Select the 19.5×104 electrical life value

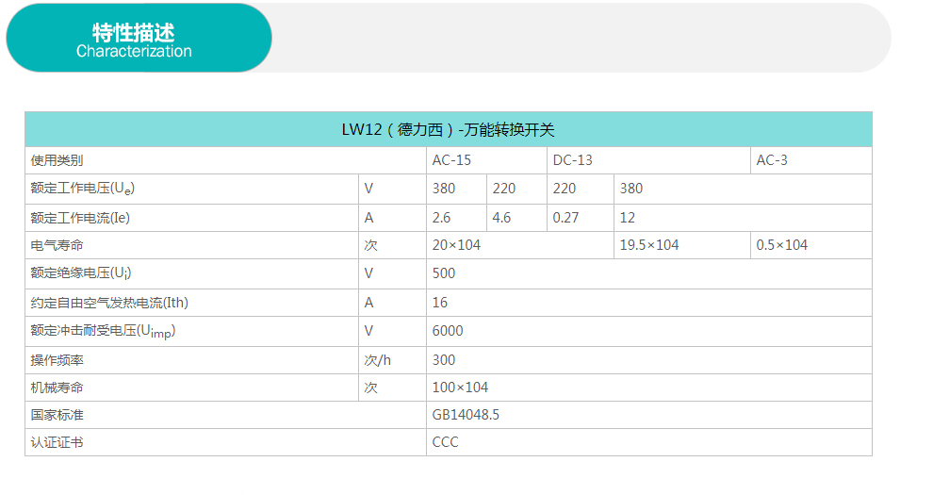point(649,245)
